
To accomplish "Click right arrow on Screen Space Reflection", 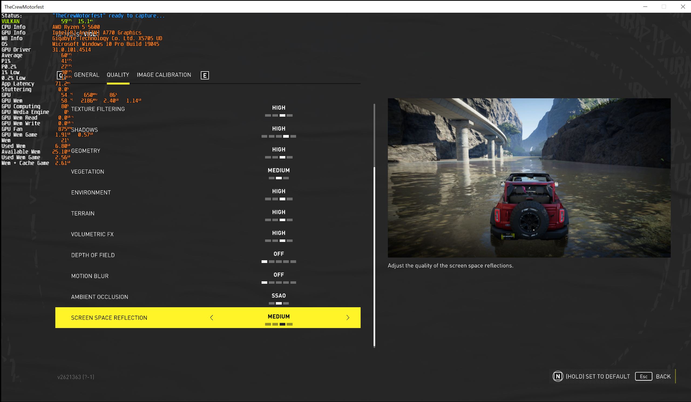I will 348,317.
